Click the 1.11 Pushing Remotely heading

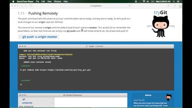click(38, 13)
